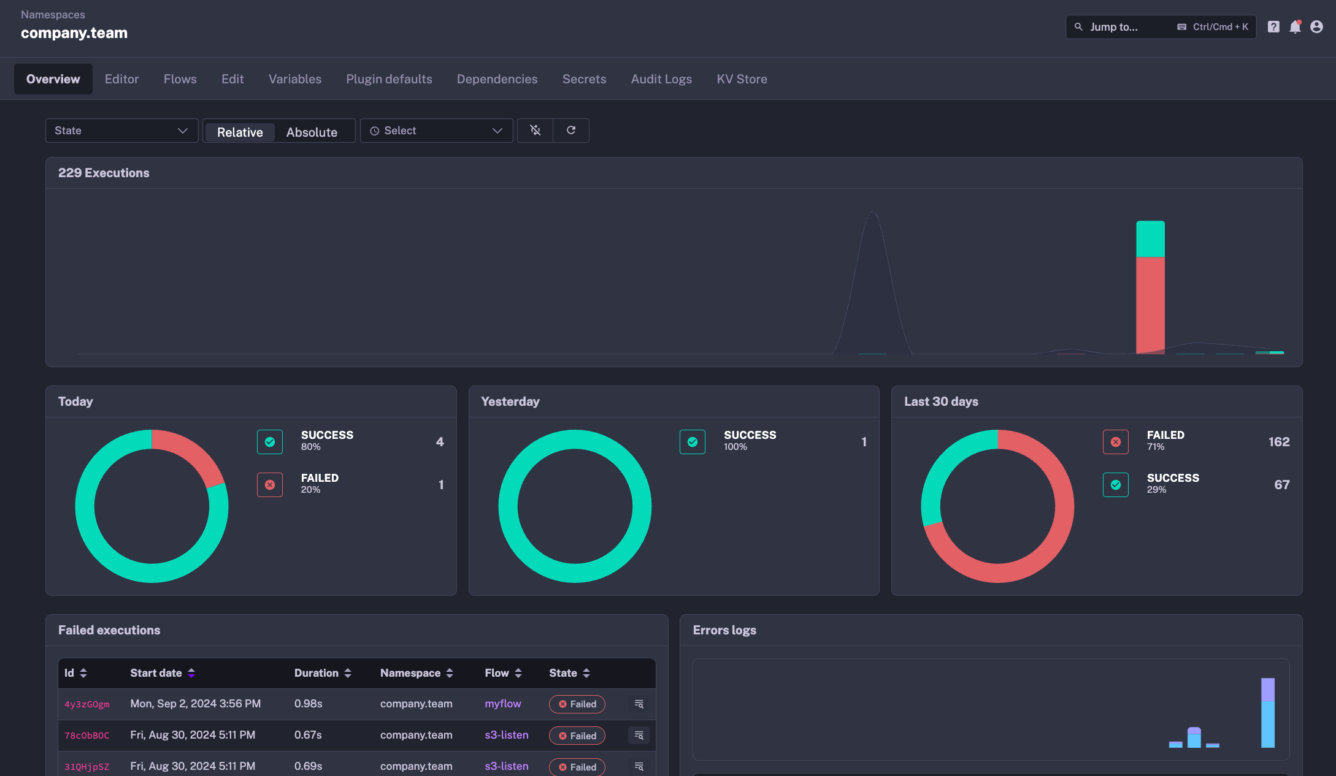Open execution 31QHjpSZ link
1336x776 pixels.
pyautogui.click(x=87, y=767)
